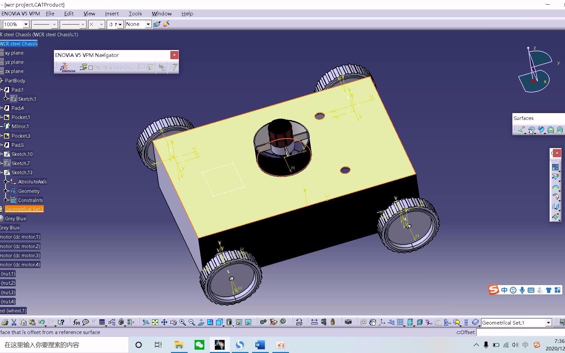
Task: Select the Fill surface tool
Action: 551,130
